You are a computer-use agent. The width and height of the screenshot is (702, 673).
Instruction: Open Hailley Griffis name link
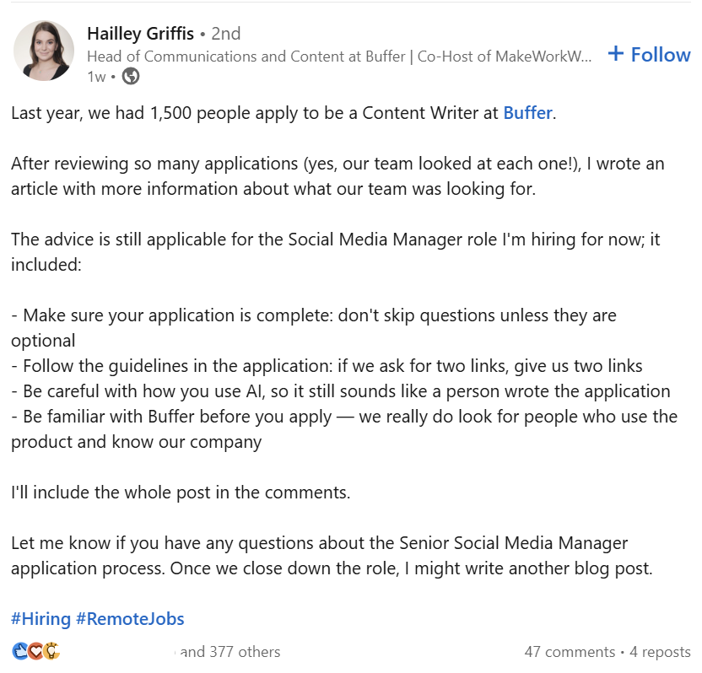point(140,34)
